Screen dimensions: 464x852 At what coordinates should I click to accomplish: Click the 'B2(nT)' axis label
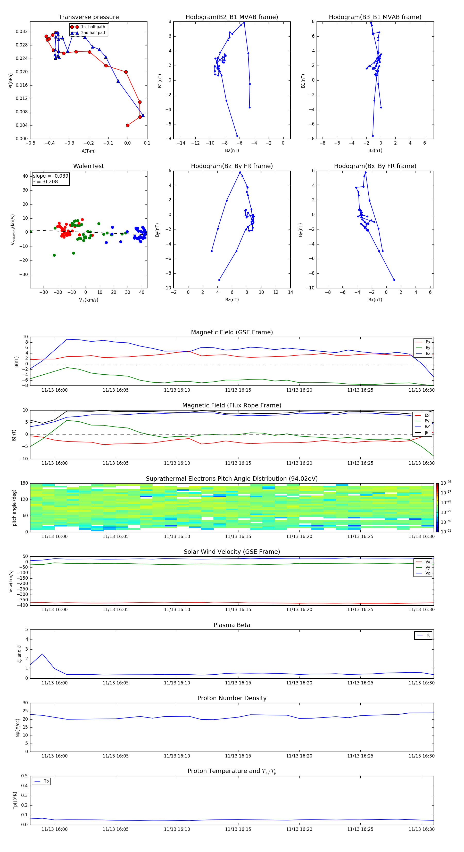click(x=232, y=151)
